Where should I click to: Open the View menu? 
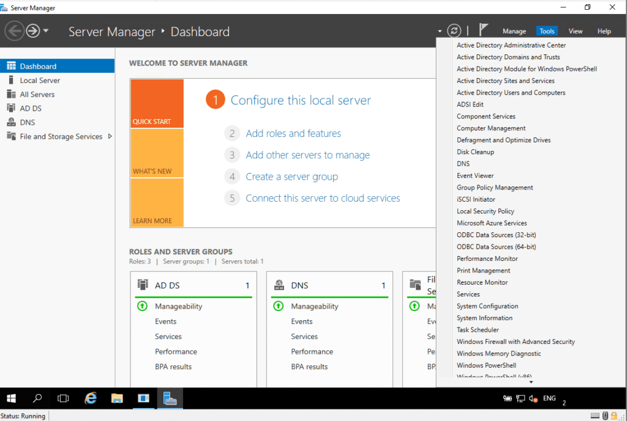pos(576,31)
